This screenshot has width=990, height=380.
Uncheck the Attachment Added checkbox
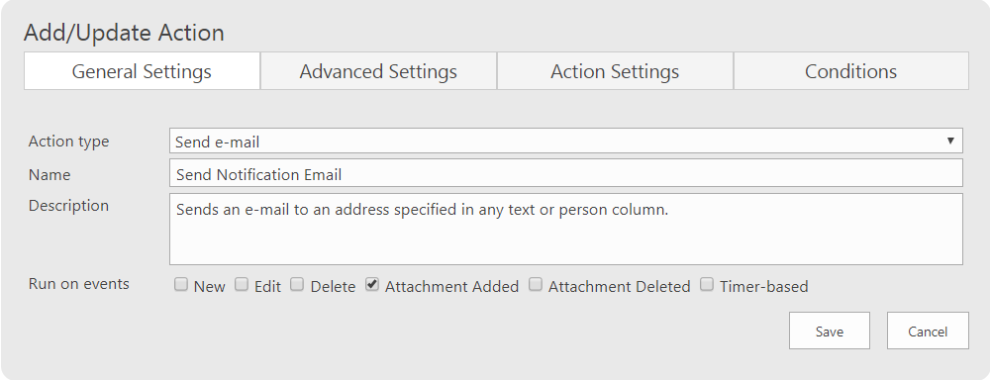tap(372, 285)
